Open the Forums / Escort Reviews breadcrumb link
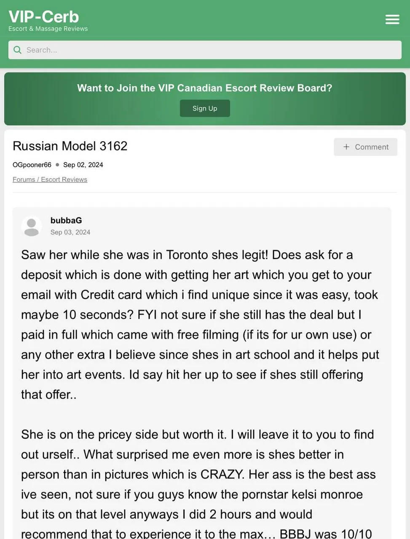Image resolution: width=410 pixels, height=539 pixels. tap(50, 179)
